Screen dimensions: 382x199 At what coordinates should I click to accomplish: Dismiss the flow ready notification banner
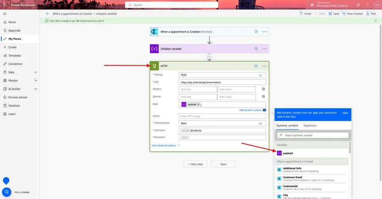point(376,21)
